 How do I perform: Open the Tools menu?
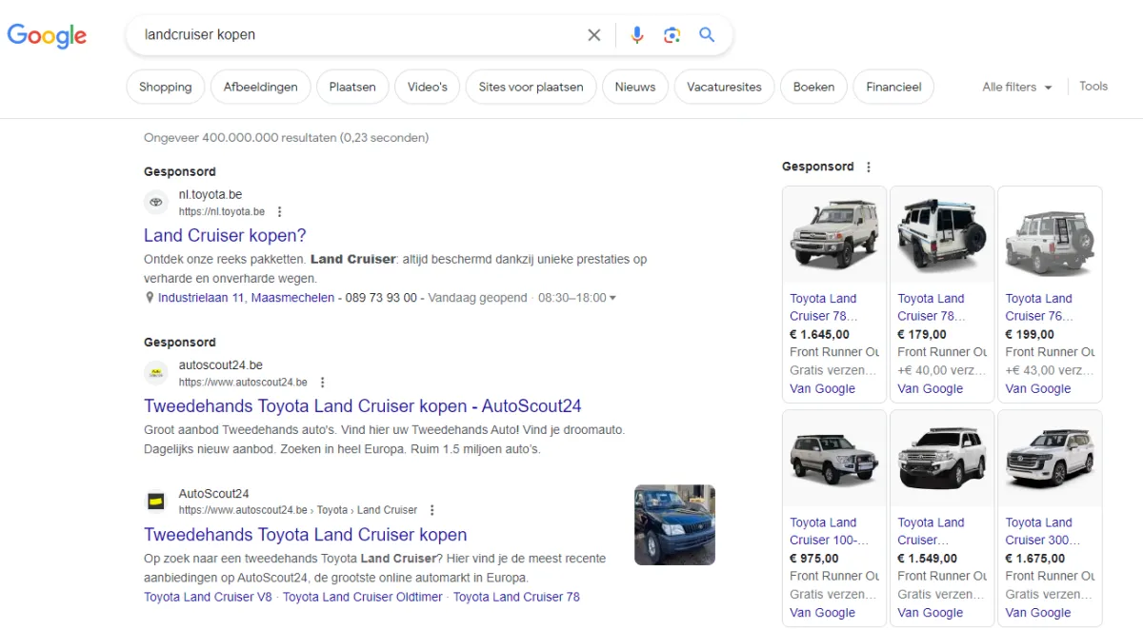coord(1093,86)
